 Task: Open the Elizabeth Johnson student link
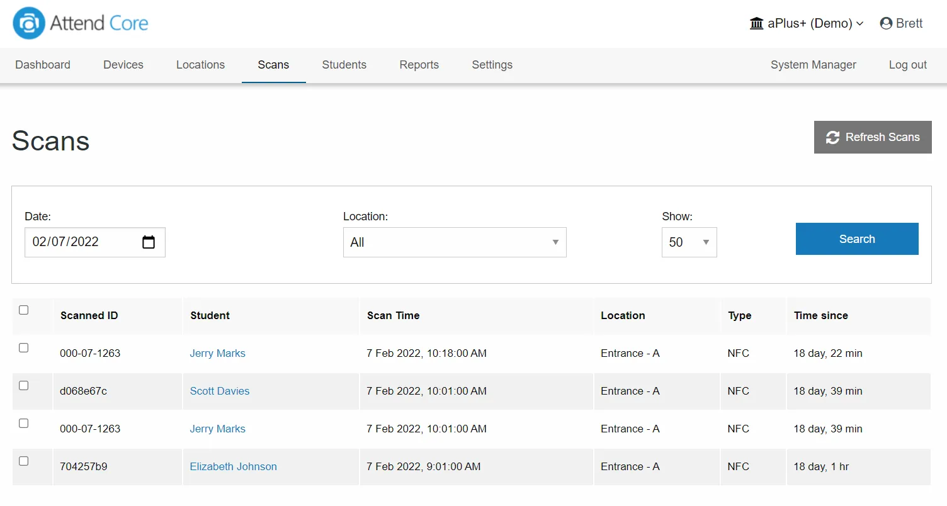pyautogui.click(x=234, y=466)
